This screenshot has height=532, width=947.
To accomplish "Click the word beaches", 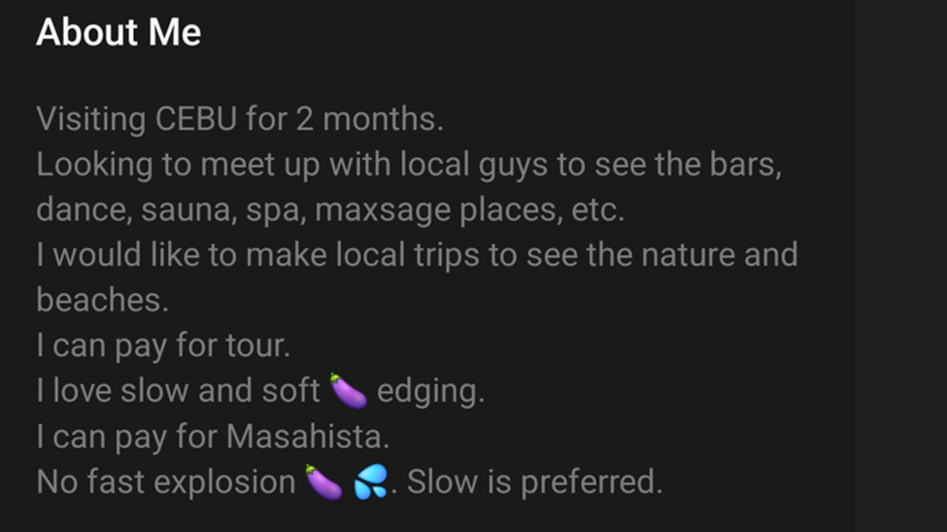I will point(102,300).
